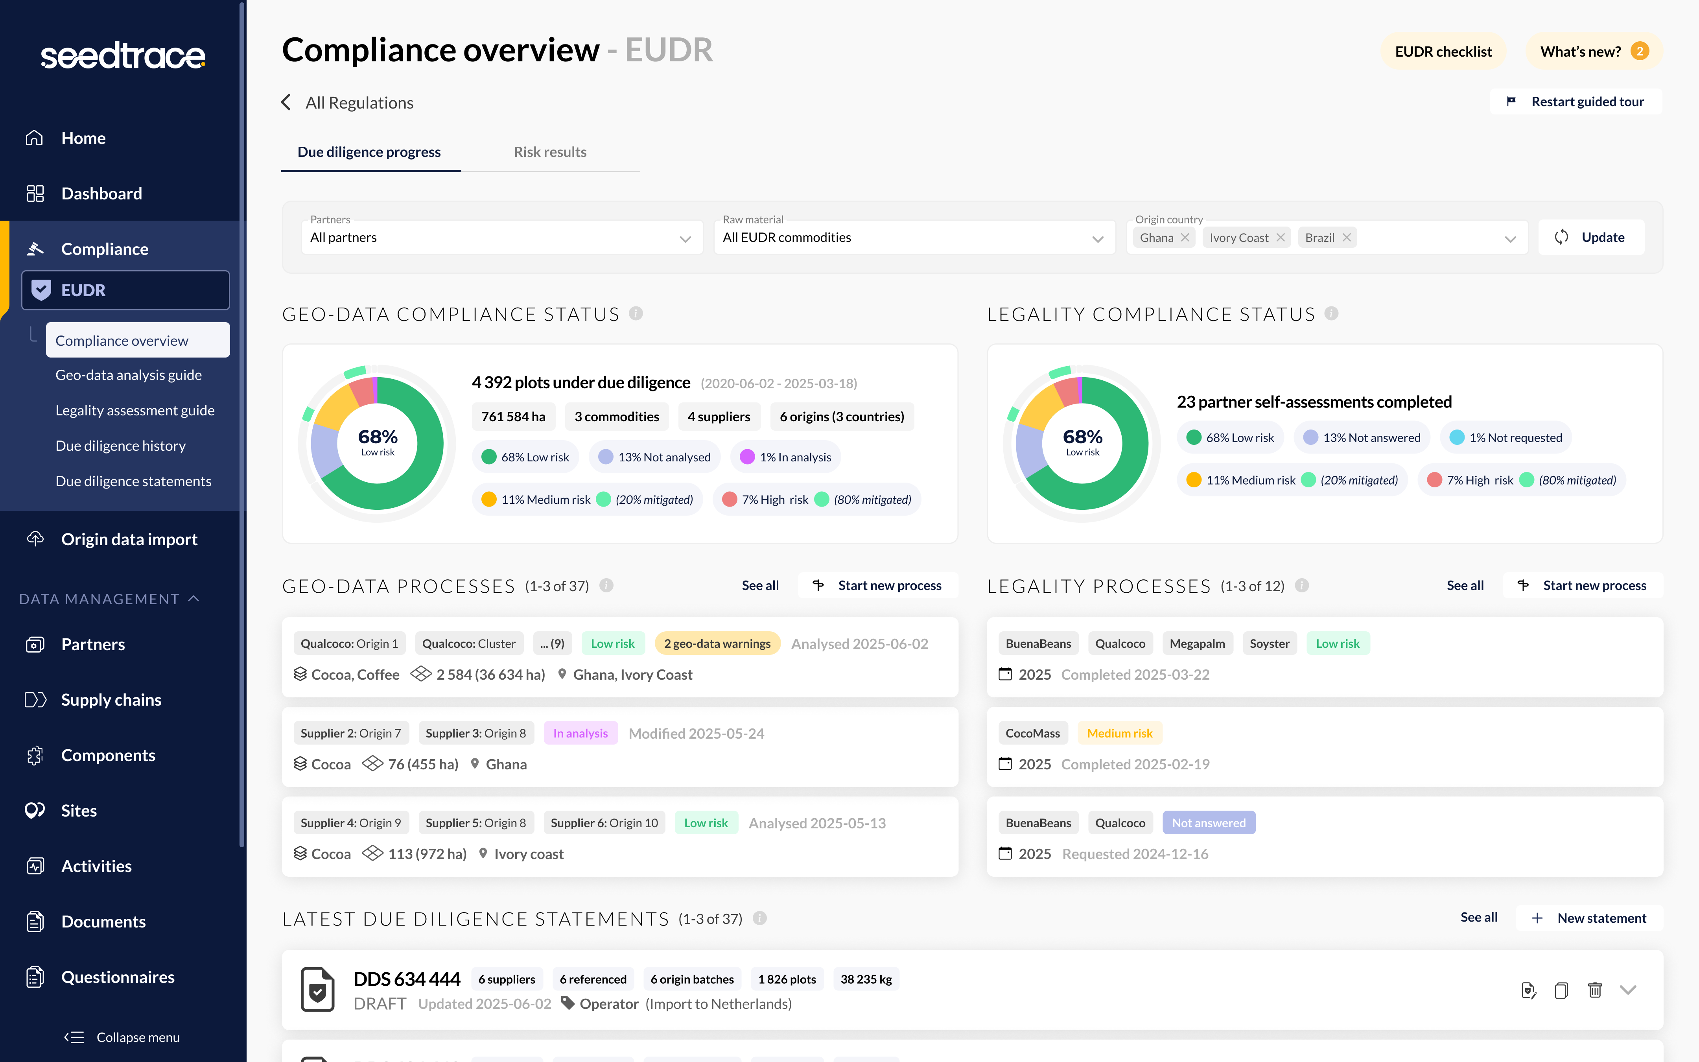This screenshot has height=1062, width=1699.
Task: Open Questionnaires from its sidebar icon
Action: pos(35,976)
